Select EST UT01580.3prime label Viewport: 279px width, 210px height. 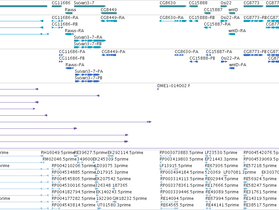coord(114,205)
